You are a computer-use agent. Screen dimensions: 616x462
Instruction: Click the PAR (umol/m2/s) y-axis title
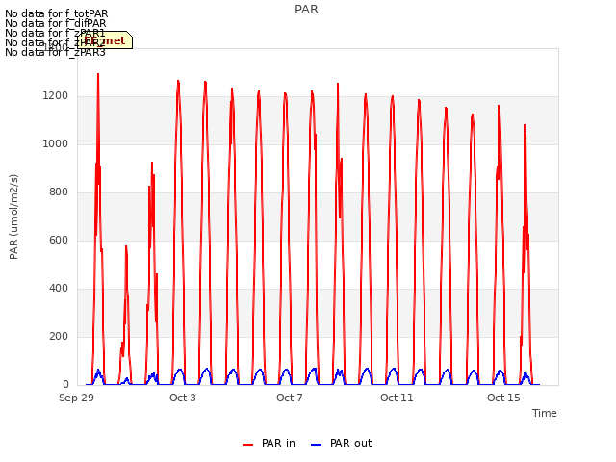[13, 217]
